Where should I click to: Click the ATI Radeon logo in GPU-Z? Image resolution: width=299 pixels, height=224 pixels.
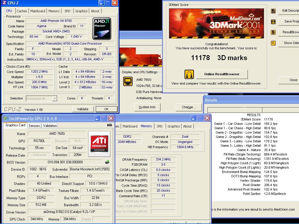coord(99,144)
